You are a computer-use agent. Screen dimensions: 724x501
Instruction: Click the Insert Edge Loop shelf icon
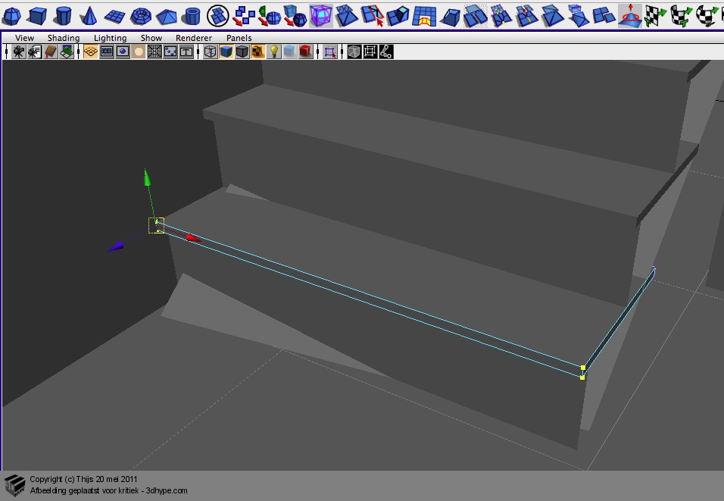pyautogui.click(x=501, y=16)
